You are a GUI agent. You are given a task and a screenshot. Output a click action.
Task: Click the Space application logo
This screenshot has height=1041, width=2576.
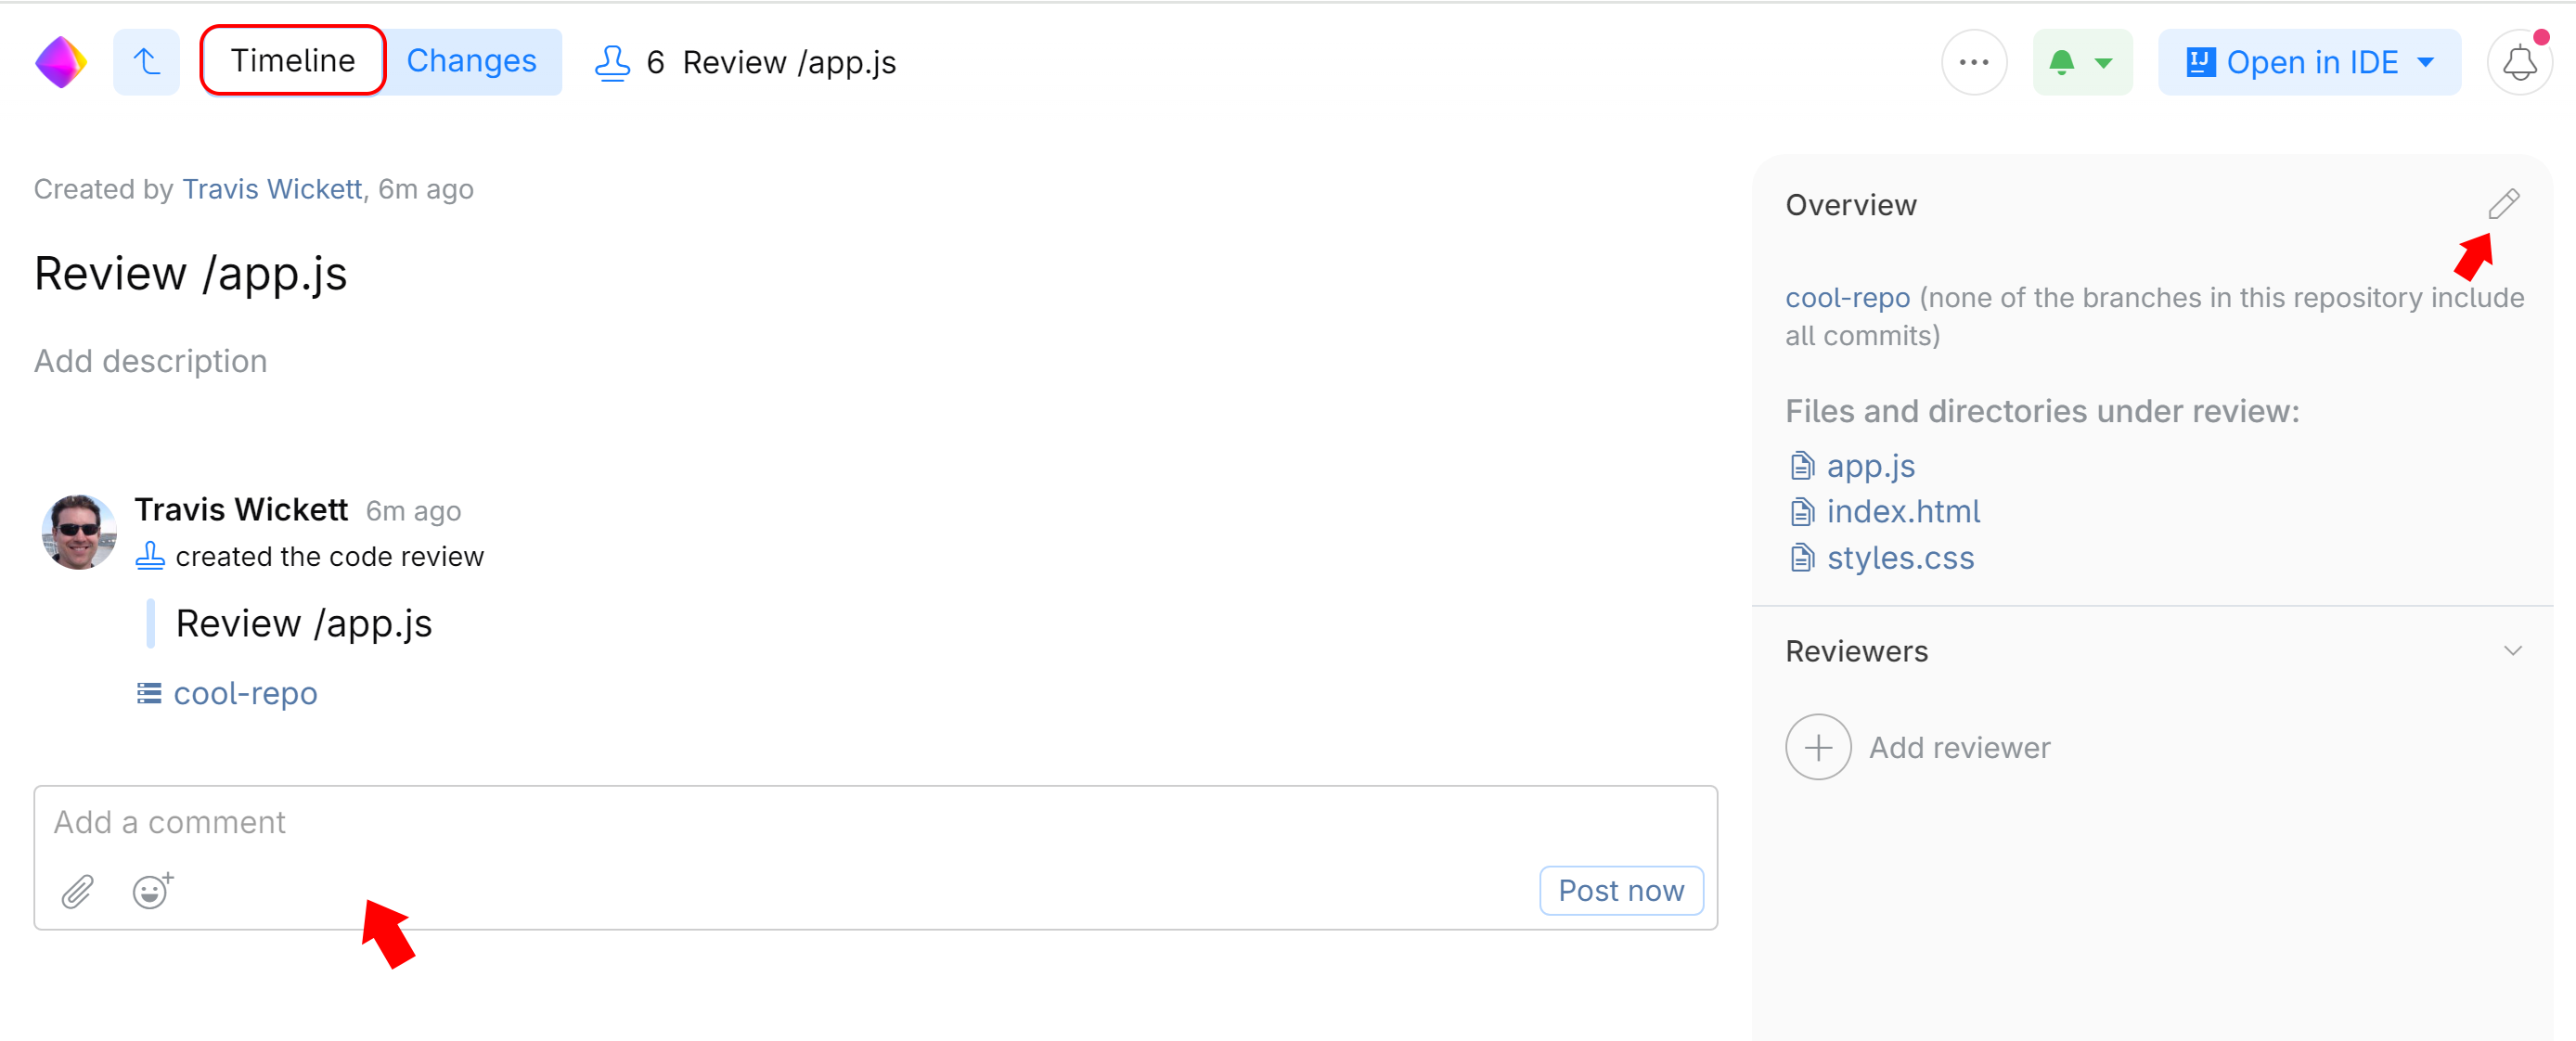click(59, 61)
